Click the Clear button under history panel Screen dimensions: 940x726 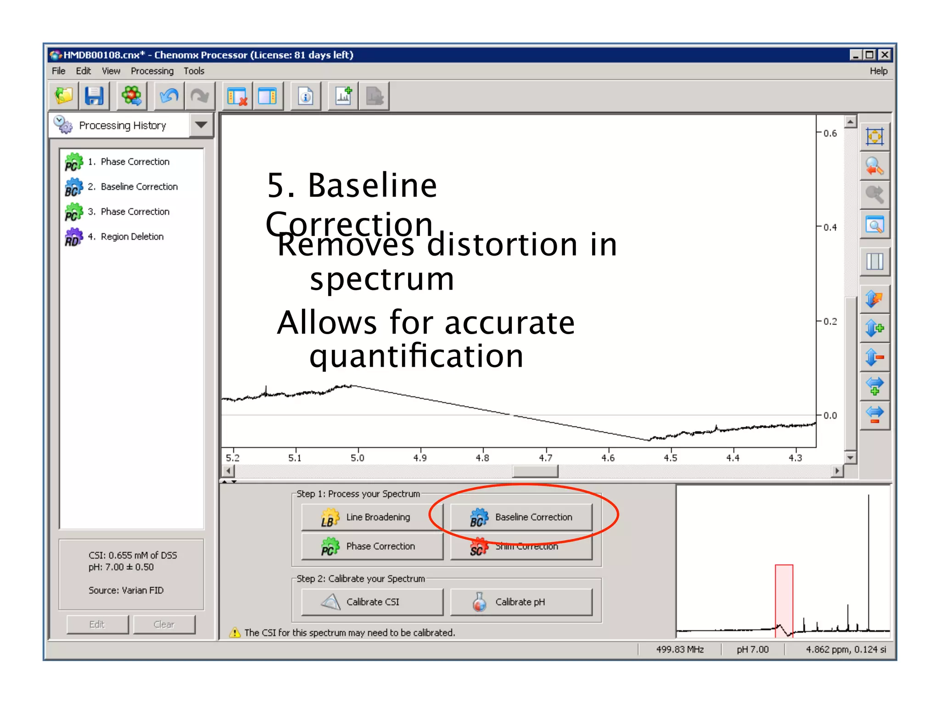[x=164, y=624]
